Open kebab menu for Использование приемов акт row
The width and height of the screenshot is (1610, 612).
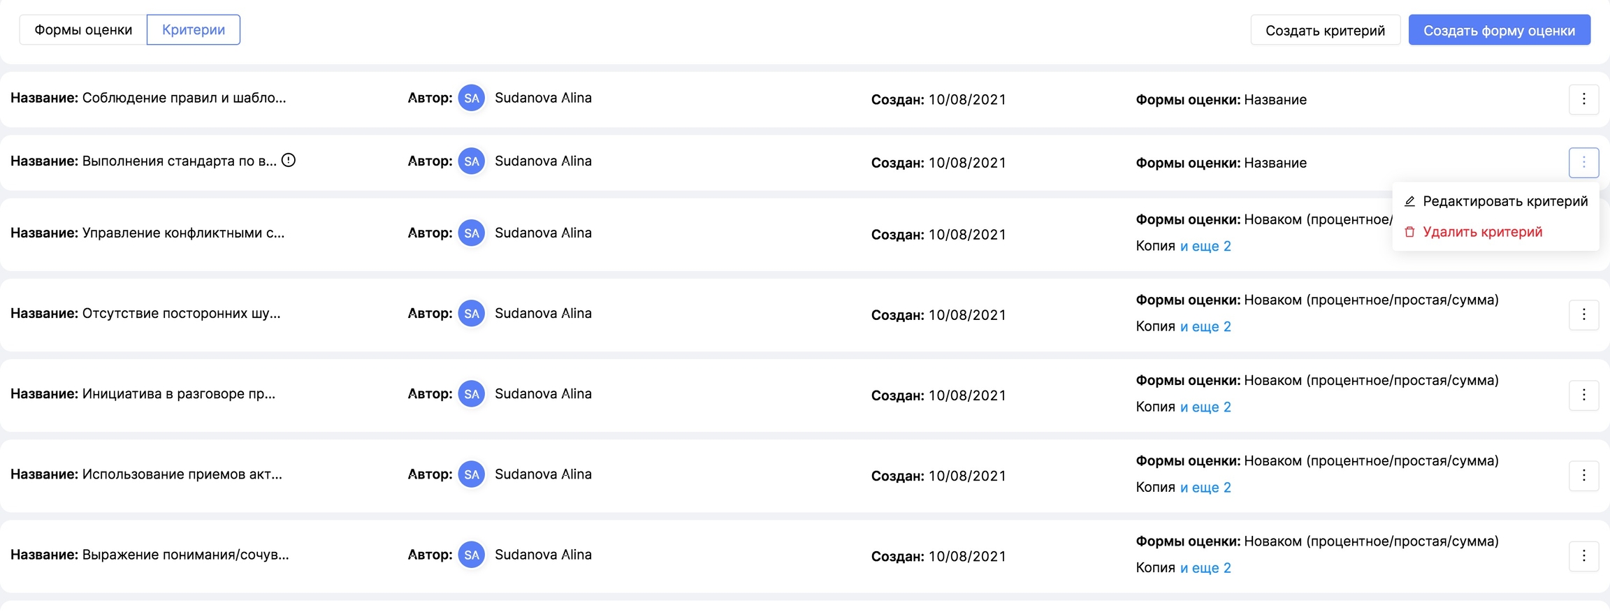(x=1583, y=475)
